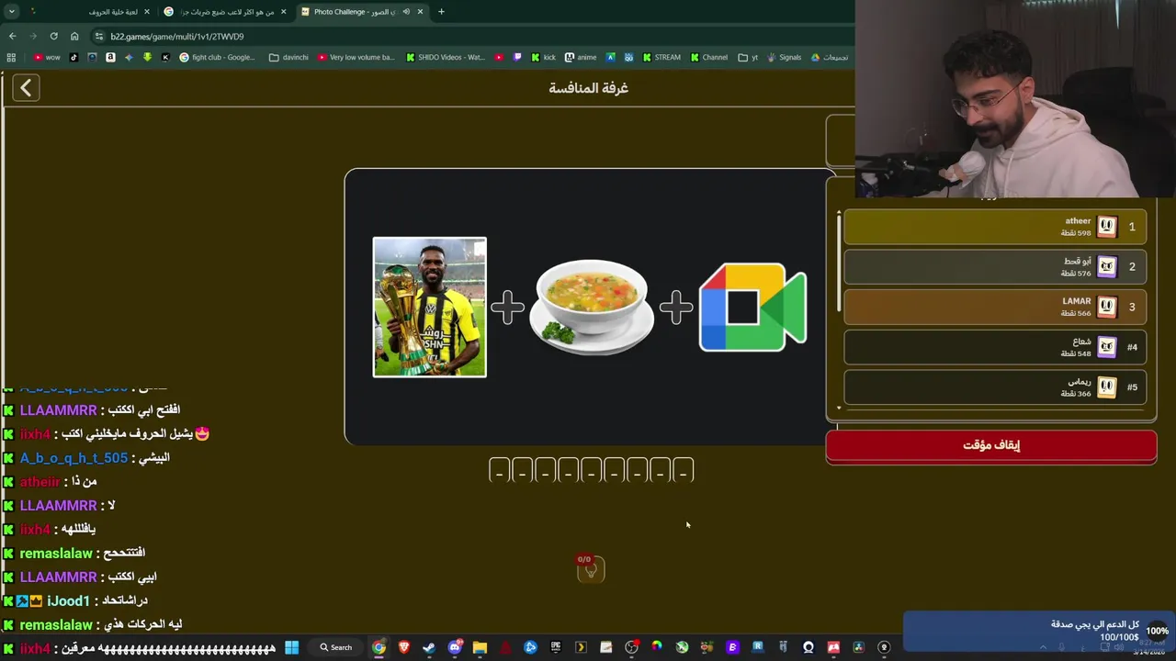Click chat username 'atheiir'
Screen dimensions: 1176x661
click(40, 481)
